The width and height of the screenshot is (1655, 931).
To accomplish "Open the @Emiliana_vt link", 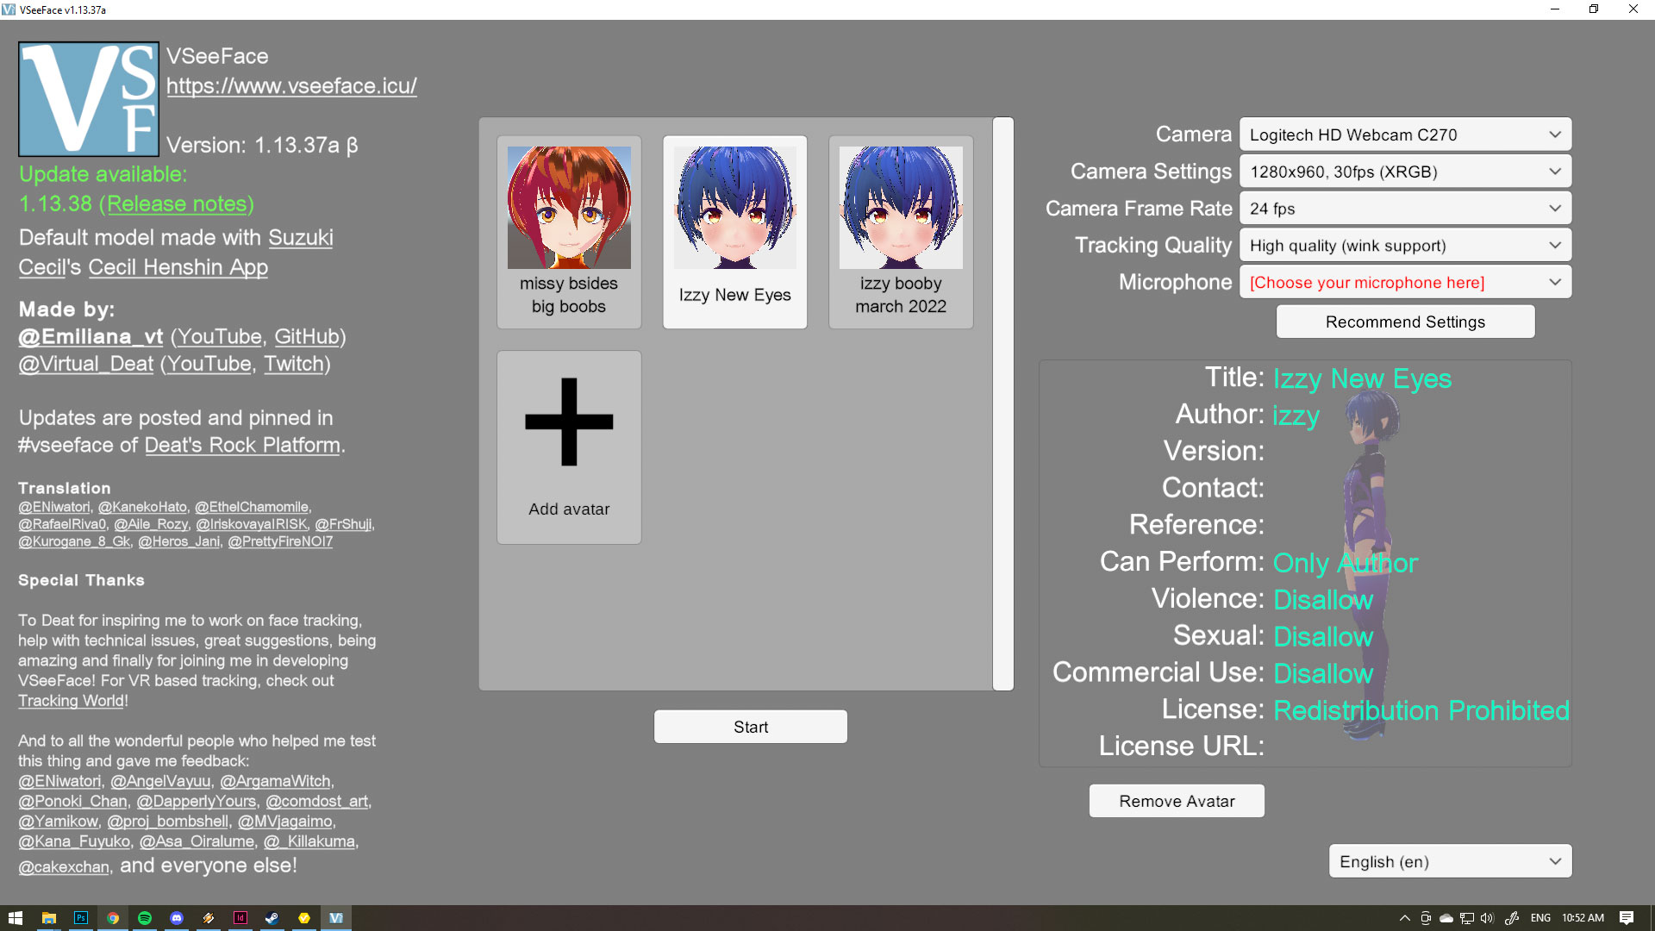I will (x=91, y=337).
